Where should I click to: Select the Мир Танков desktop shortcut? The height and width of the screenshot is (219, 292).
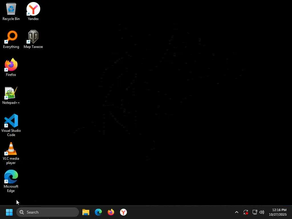(33, 39)
